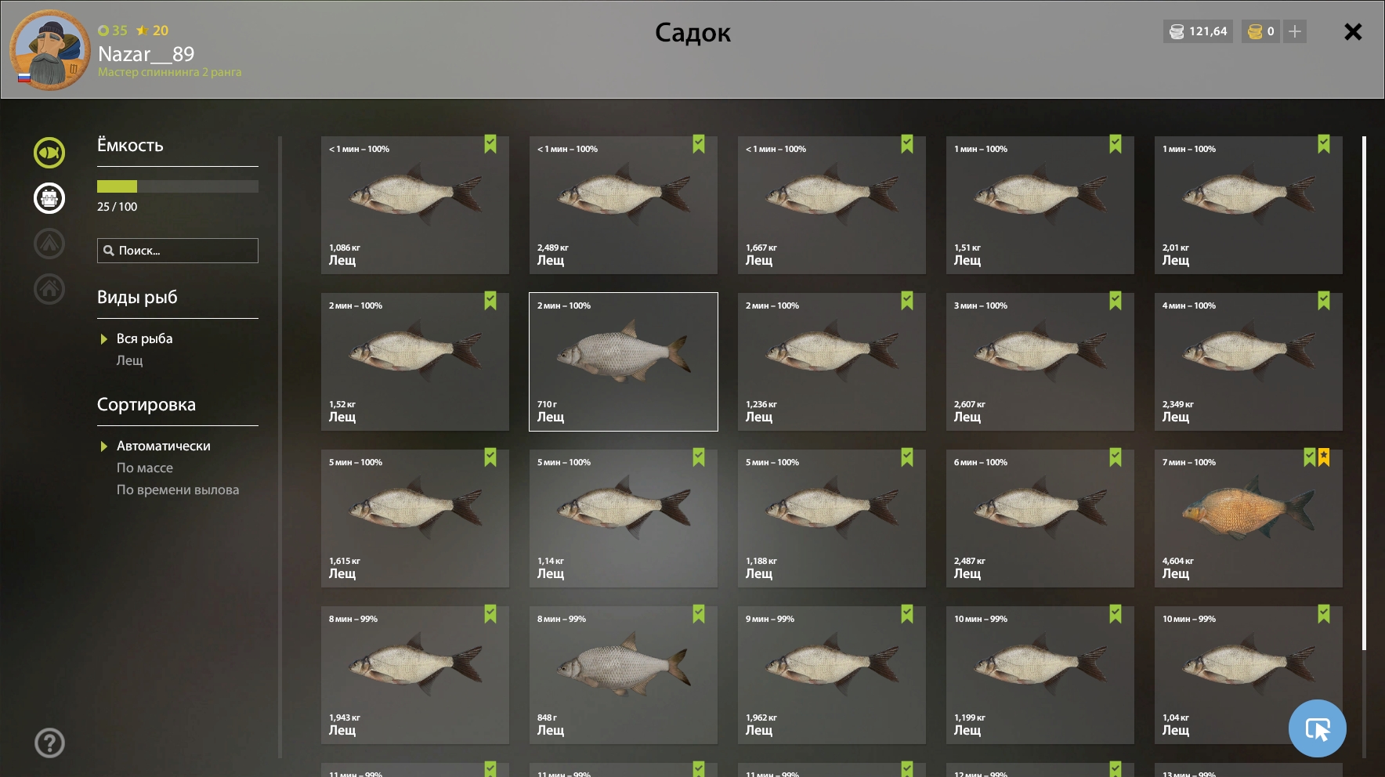
Task: Filter fish list by Лещ
Action: pyautogui.click(x=130, y=360)
